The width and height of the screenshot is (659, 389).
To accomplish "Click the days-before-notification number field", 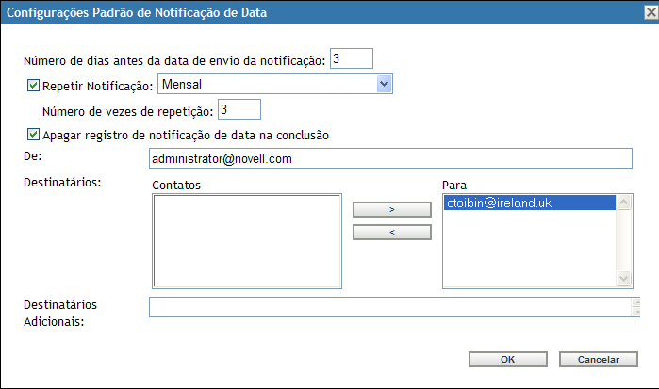I will 352,59.
